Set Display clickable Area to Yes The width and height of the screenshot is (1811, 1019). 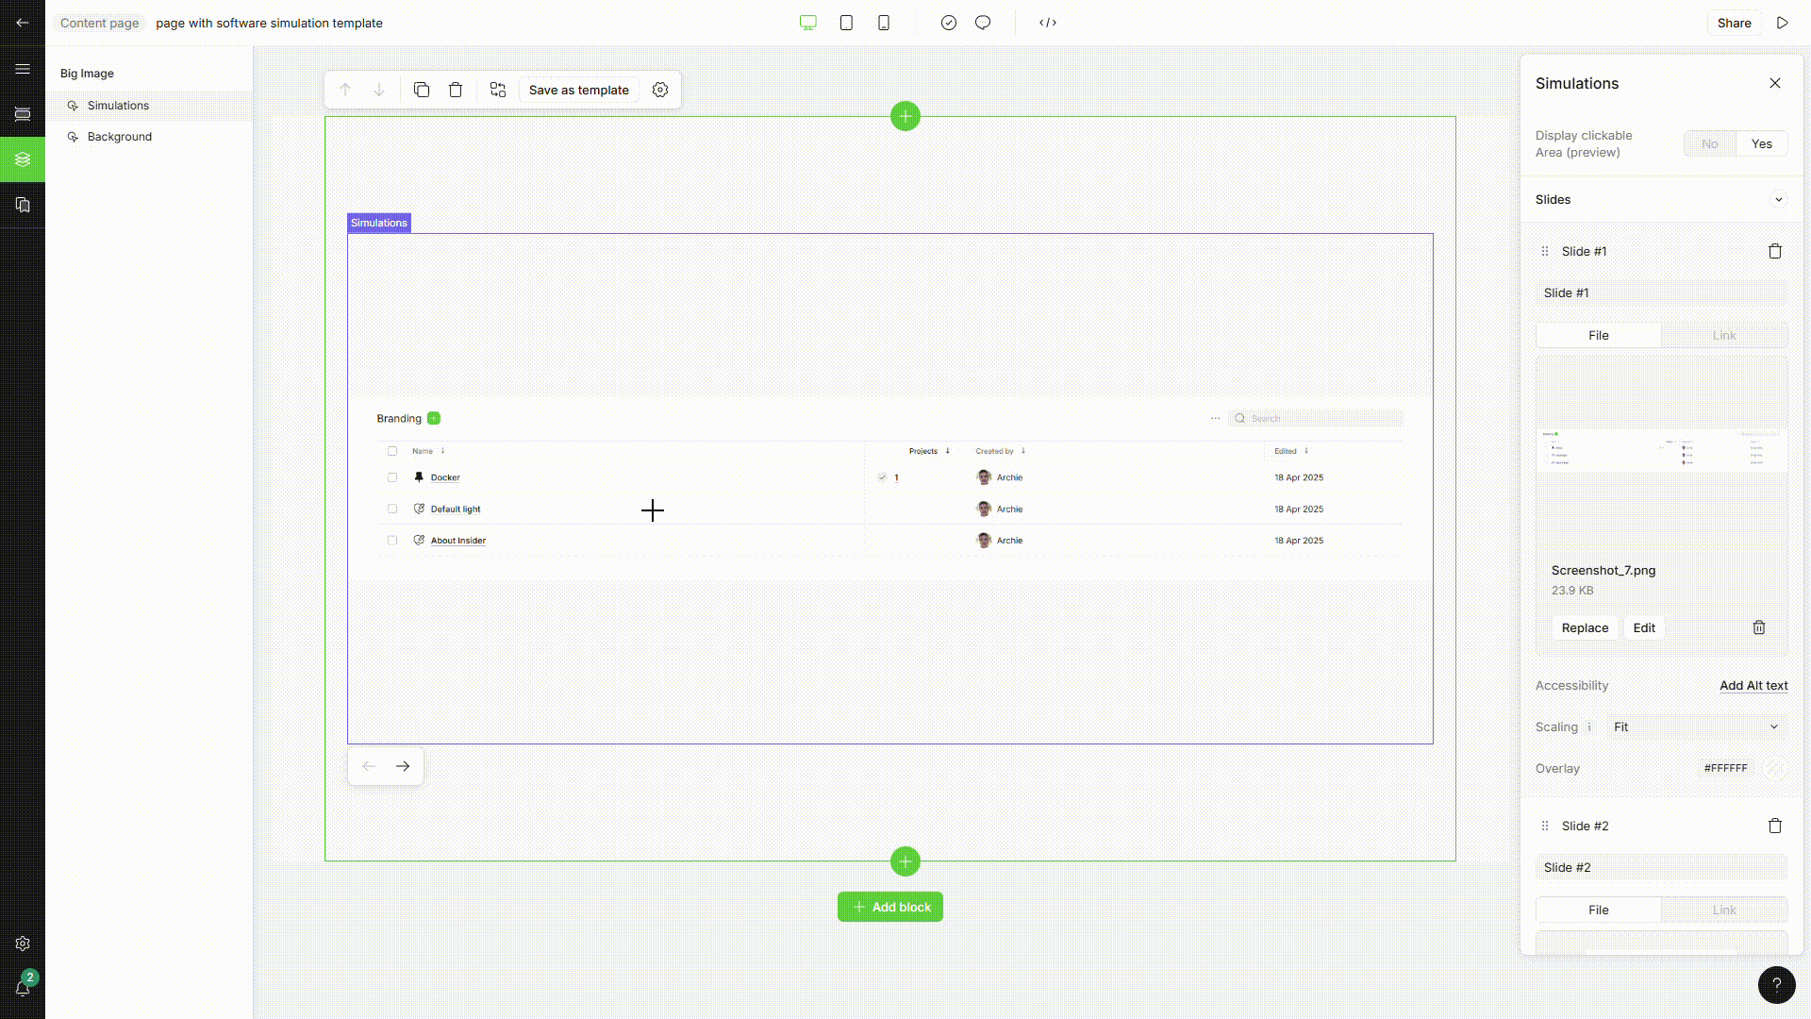point(1761,143)
